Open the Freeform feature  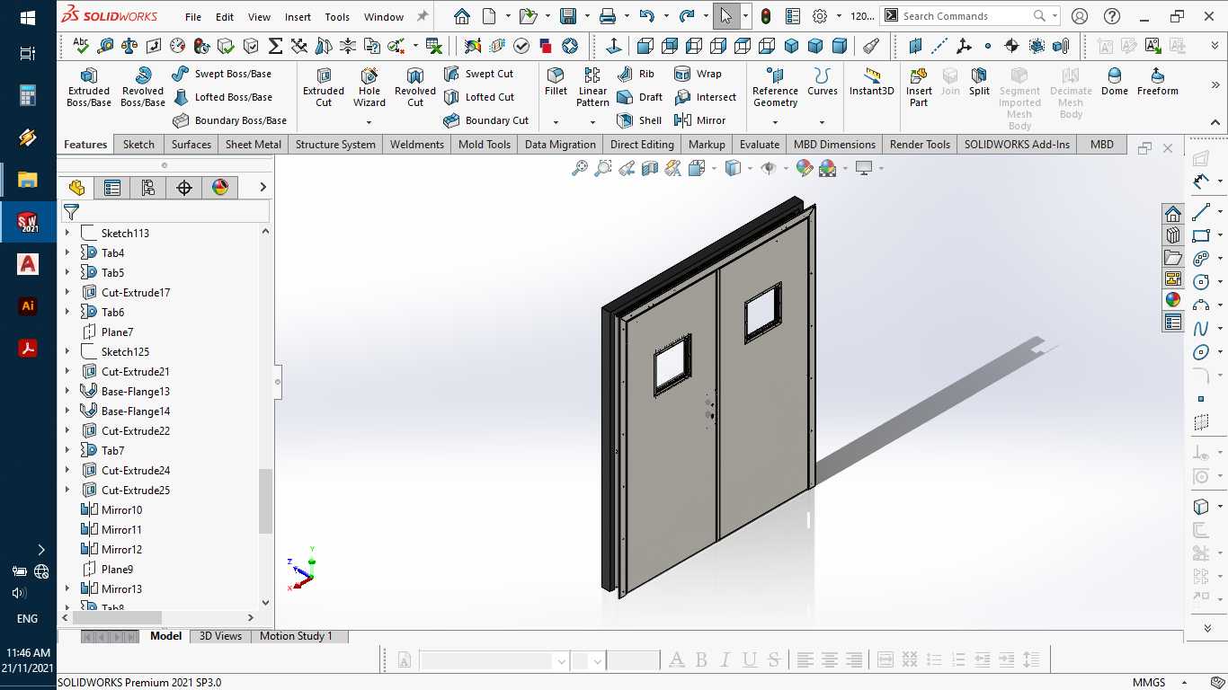1157,82
